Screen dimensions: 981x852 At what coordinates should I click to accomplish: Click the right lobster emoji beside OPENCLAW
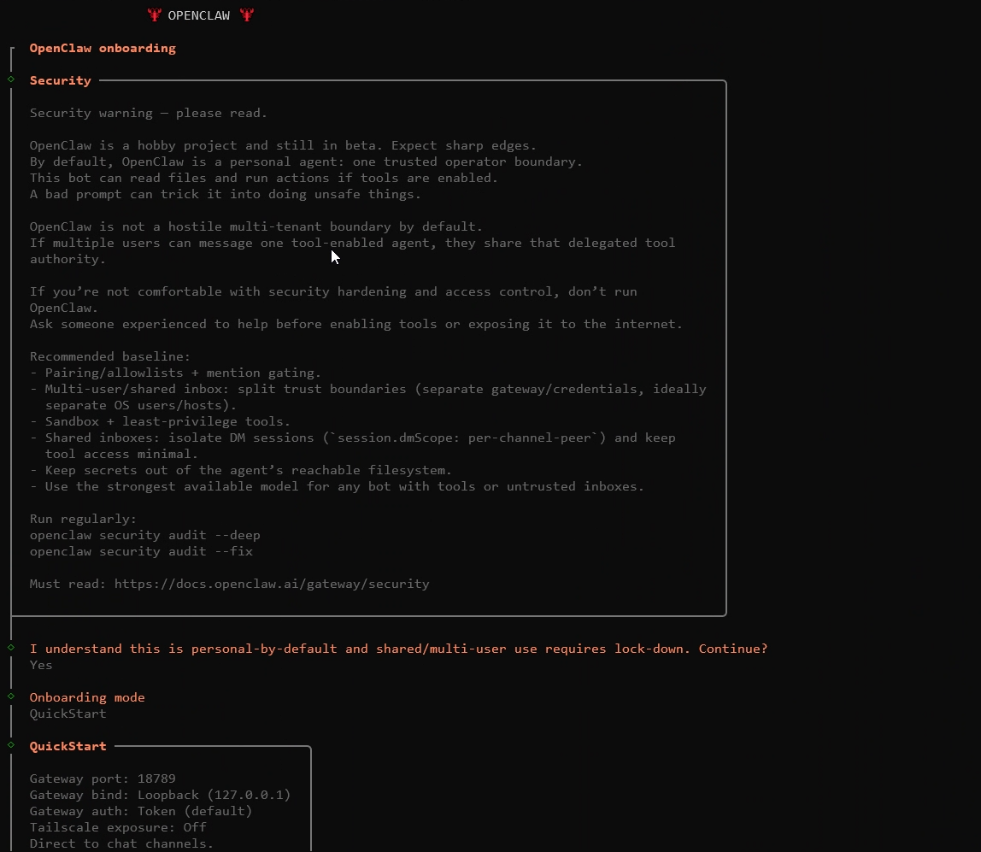247,15
